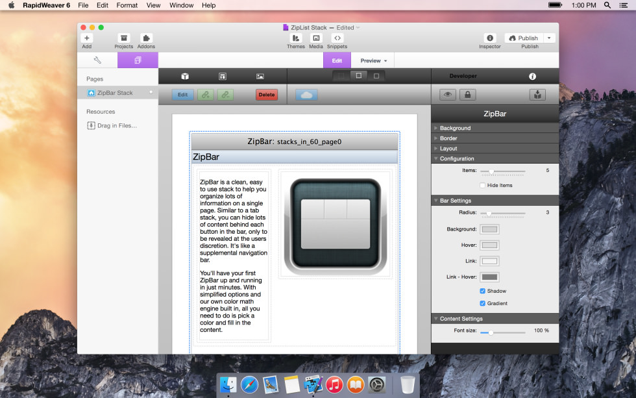Open the Addons manager
The width and height of the screenshot is (636, 398).
coord(146,38)
